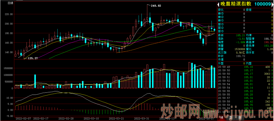This screenshot has width=274, height=121.
Task: Click the 最新 price 185.21
Action: tap(240, 35)
